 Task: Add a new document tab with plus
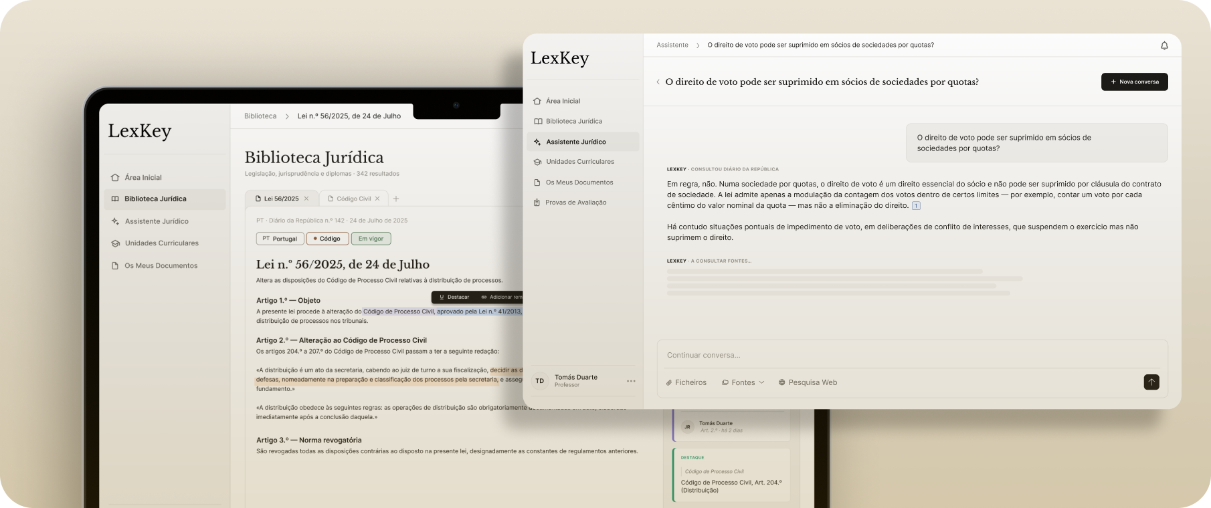[396, 199]
